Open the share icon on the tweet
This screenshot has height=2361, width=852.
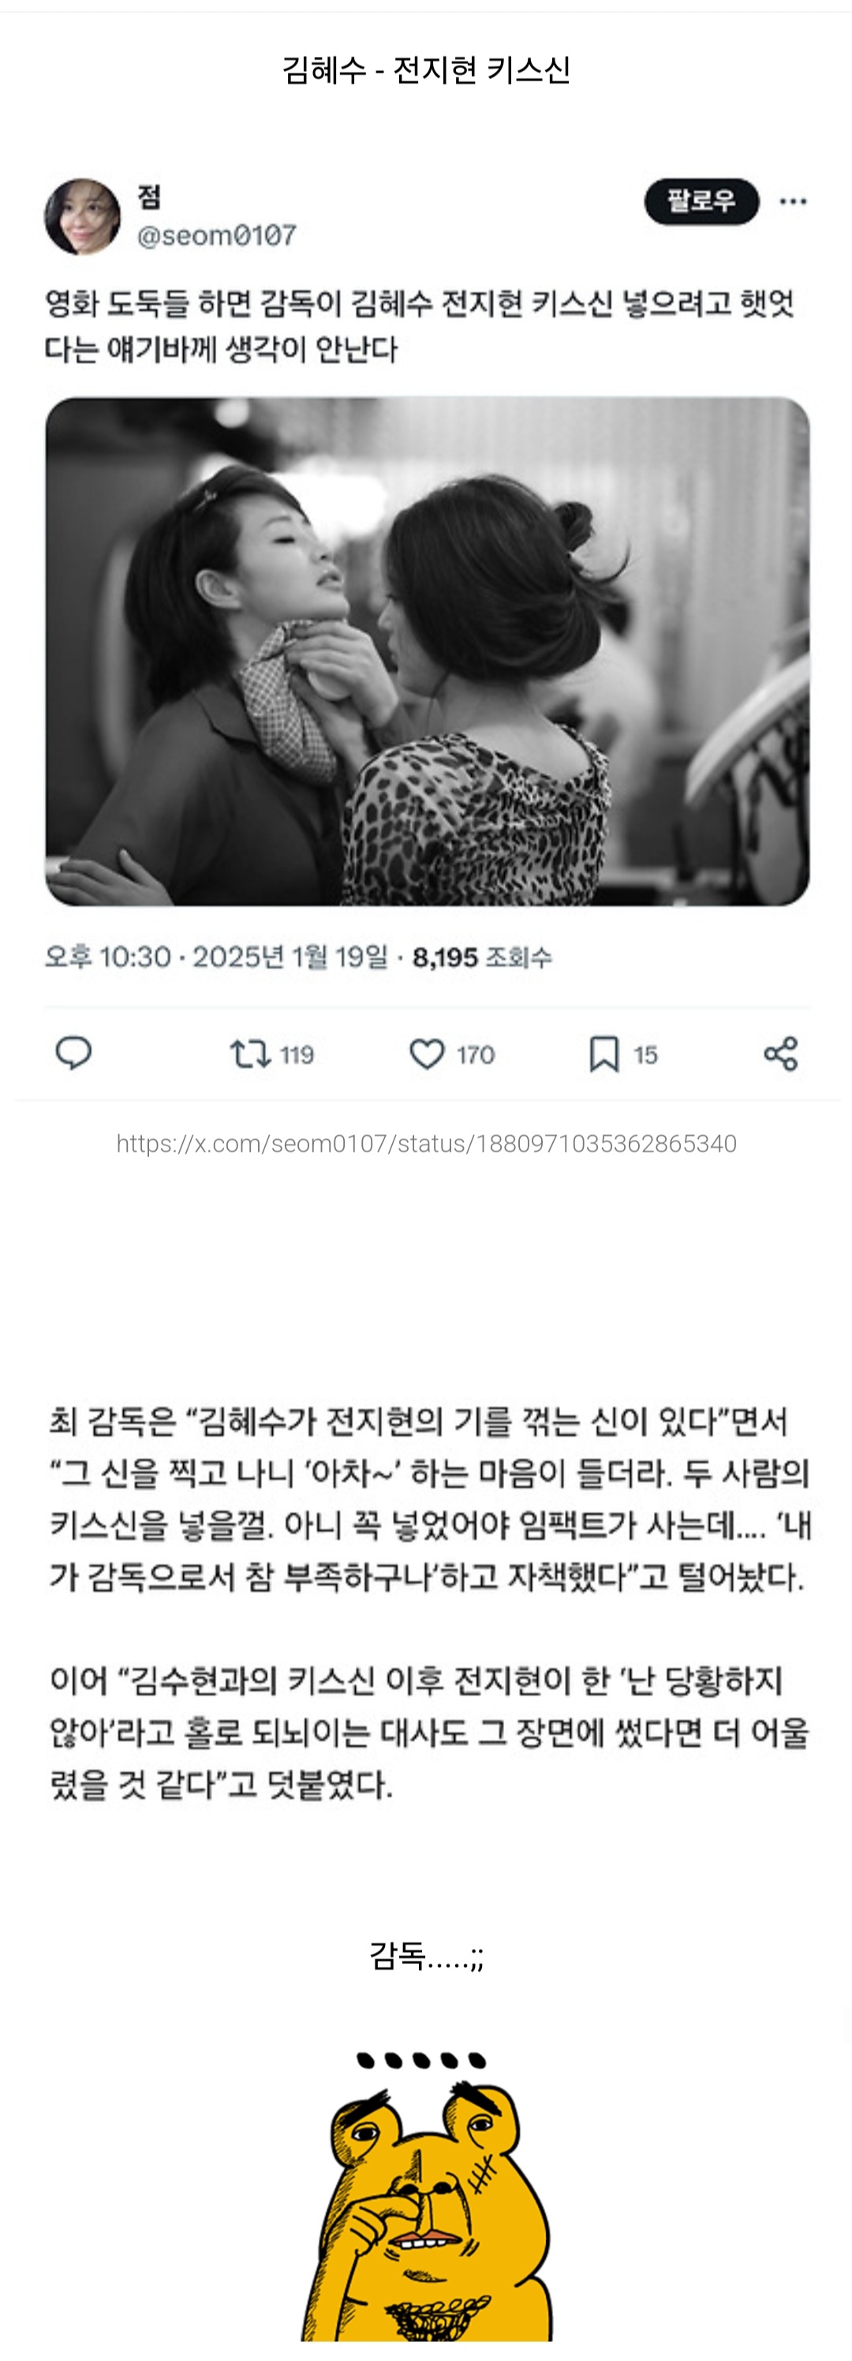coord(780,1054)
